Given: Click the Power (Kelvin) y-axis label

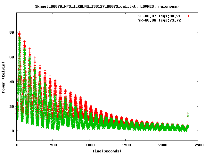Looking at the screenshot, I should click(3, 77).
